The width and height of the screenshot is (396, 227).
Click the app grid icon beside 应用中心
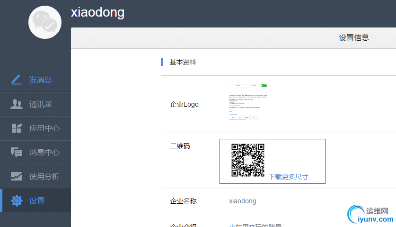point(17,128)
